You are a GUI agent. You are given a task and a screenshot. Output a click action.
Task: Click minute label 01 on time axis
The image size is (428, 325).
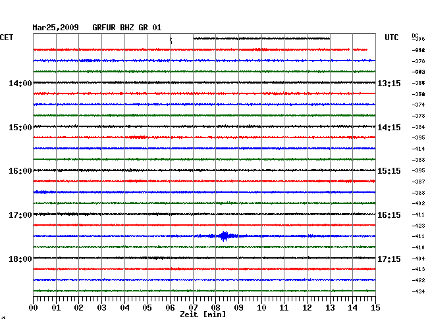coord(56,307)
